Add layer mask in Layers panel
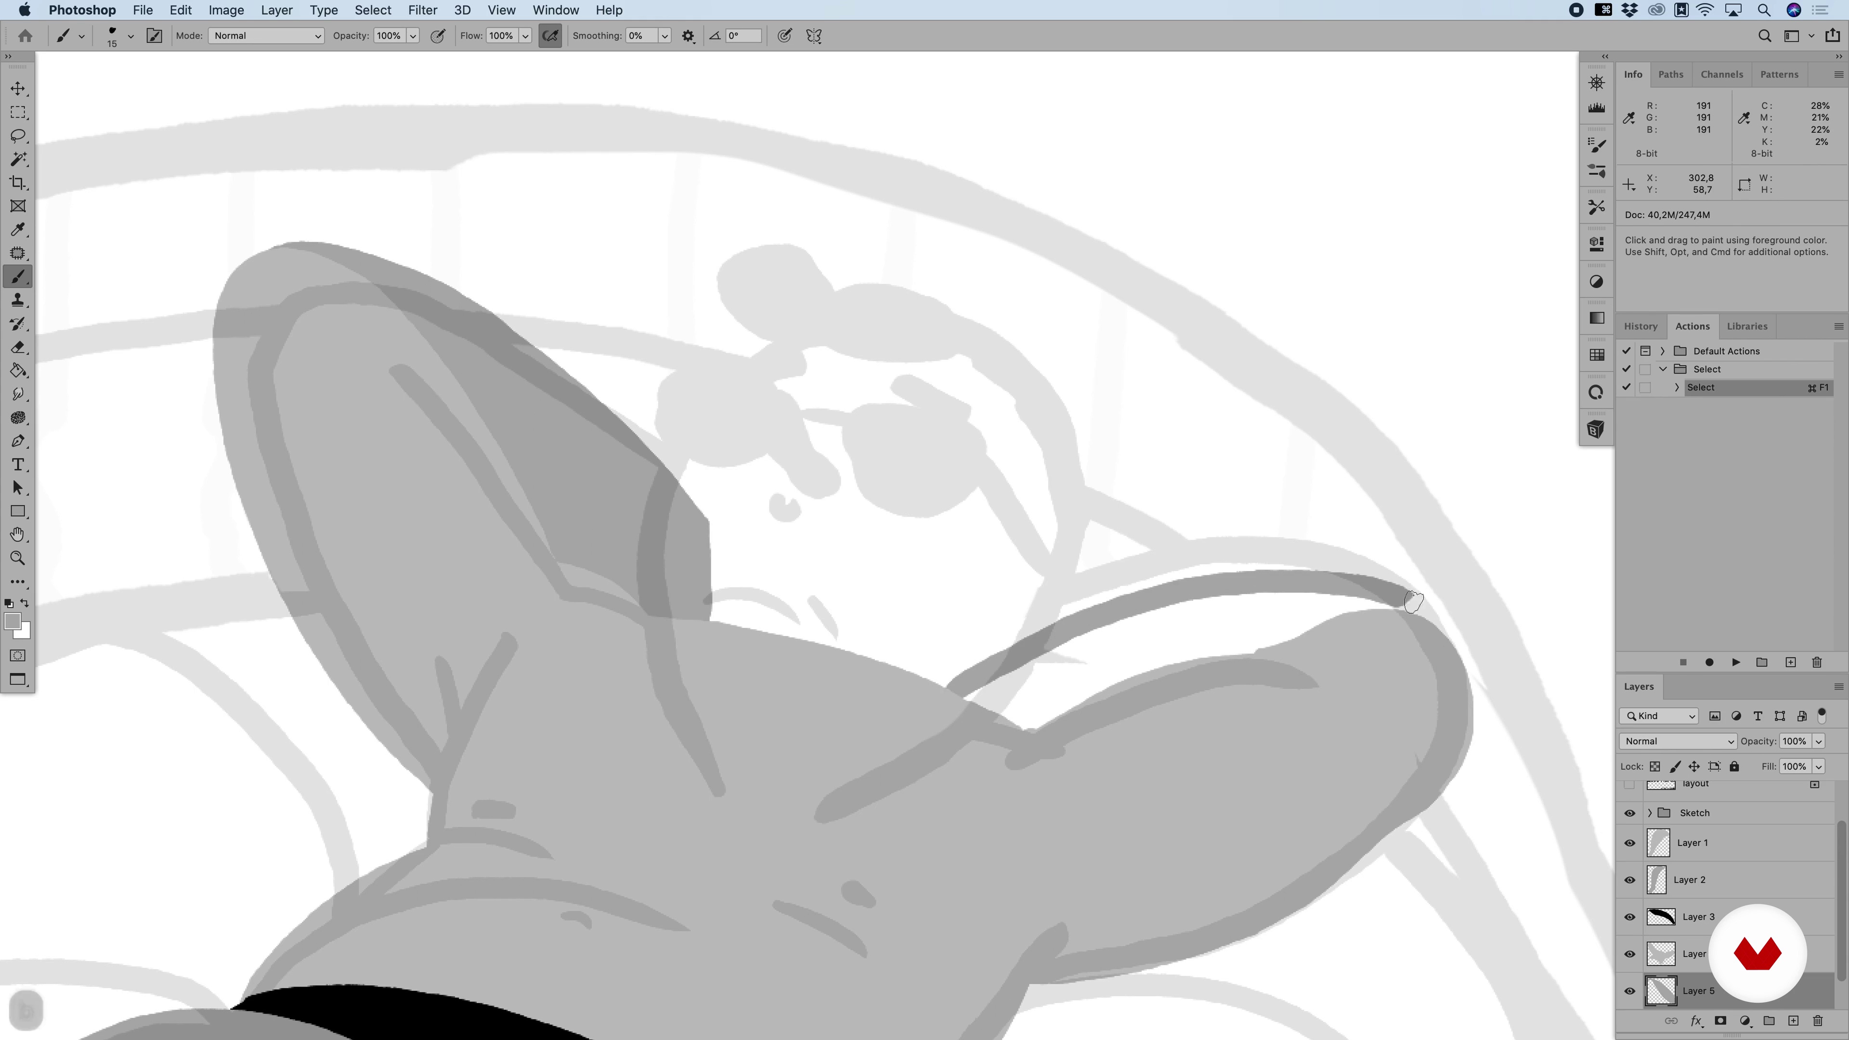The image size is (1849, 1040). click(1720, 1021)
